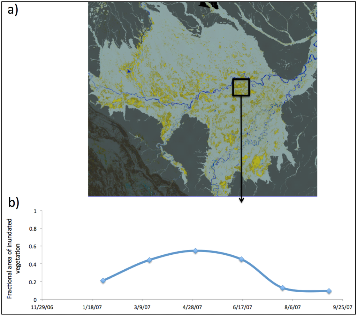
Task: Click the 0.6 y-axis tick label
Action: pos(33,246)
